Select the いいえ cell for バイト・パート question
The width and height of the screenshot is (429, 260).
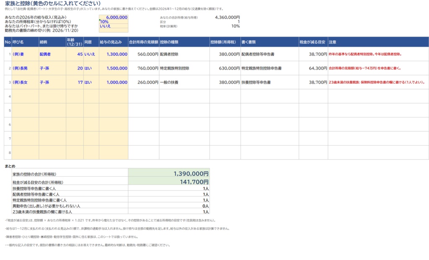point(114,26)
